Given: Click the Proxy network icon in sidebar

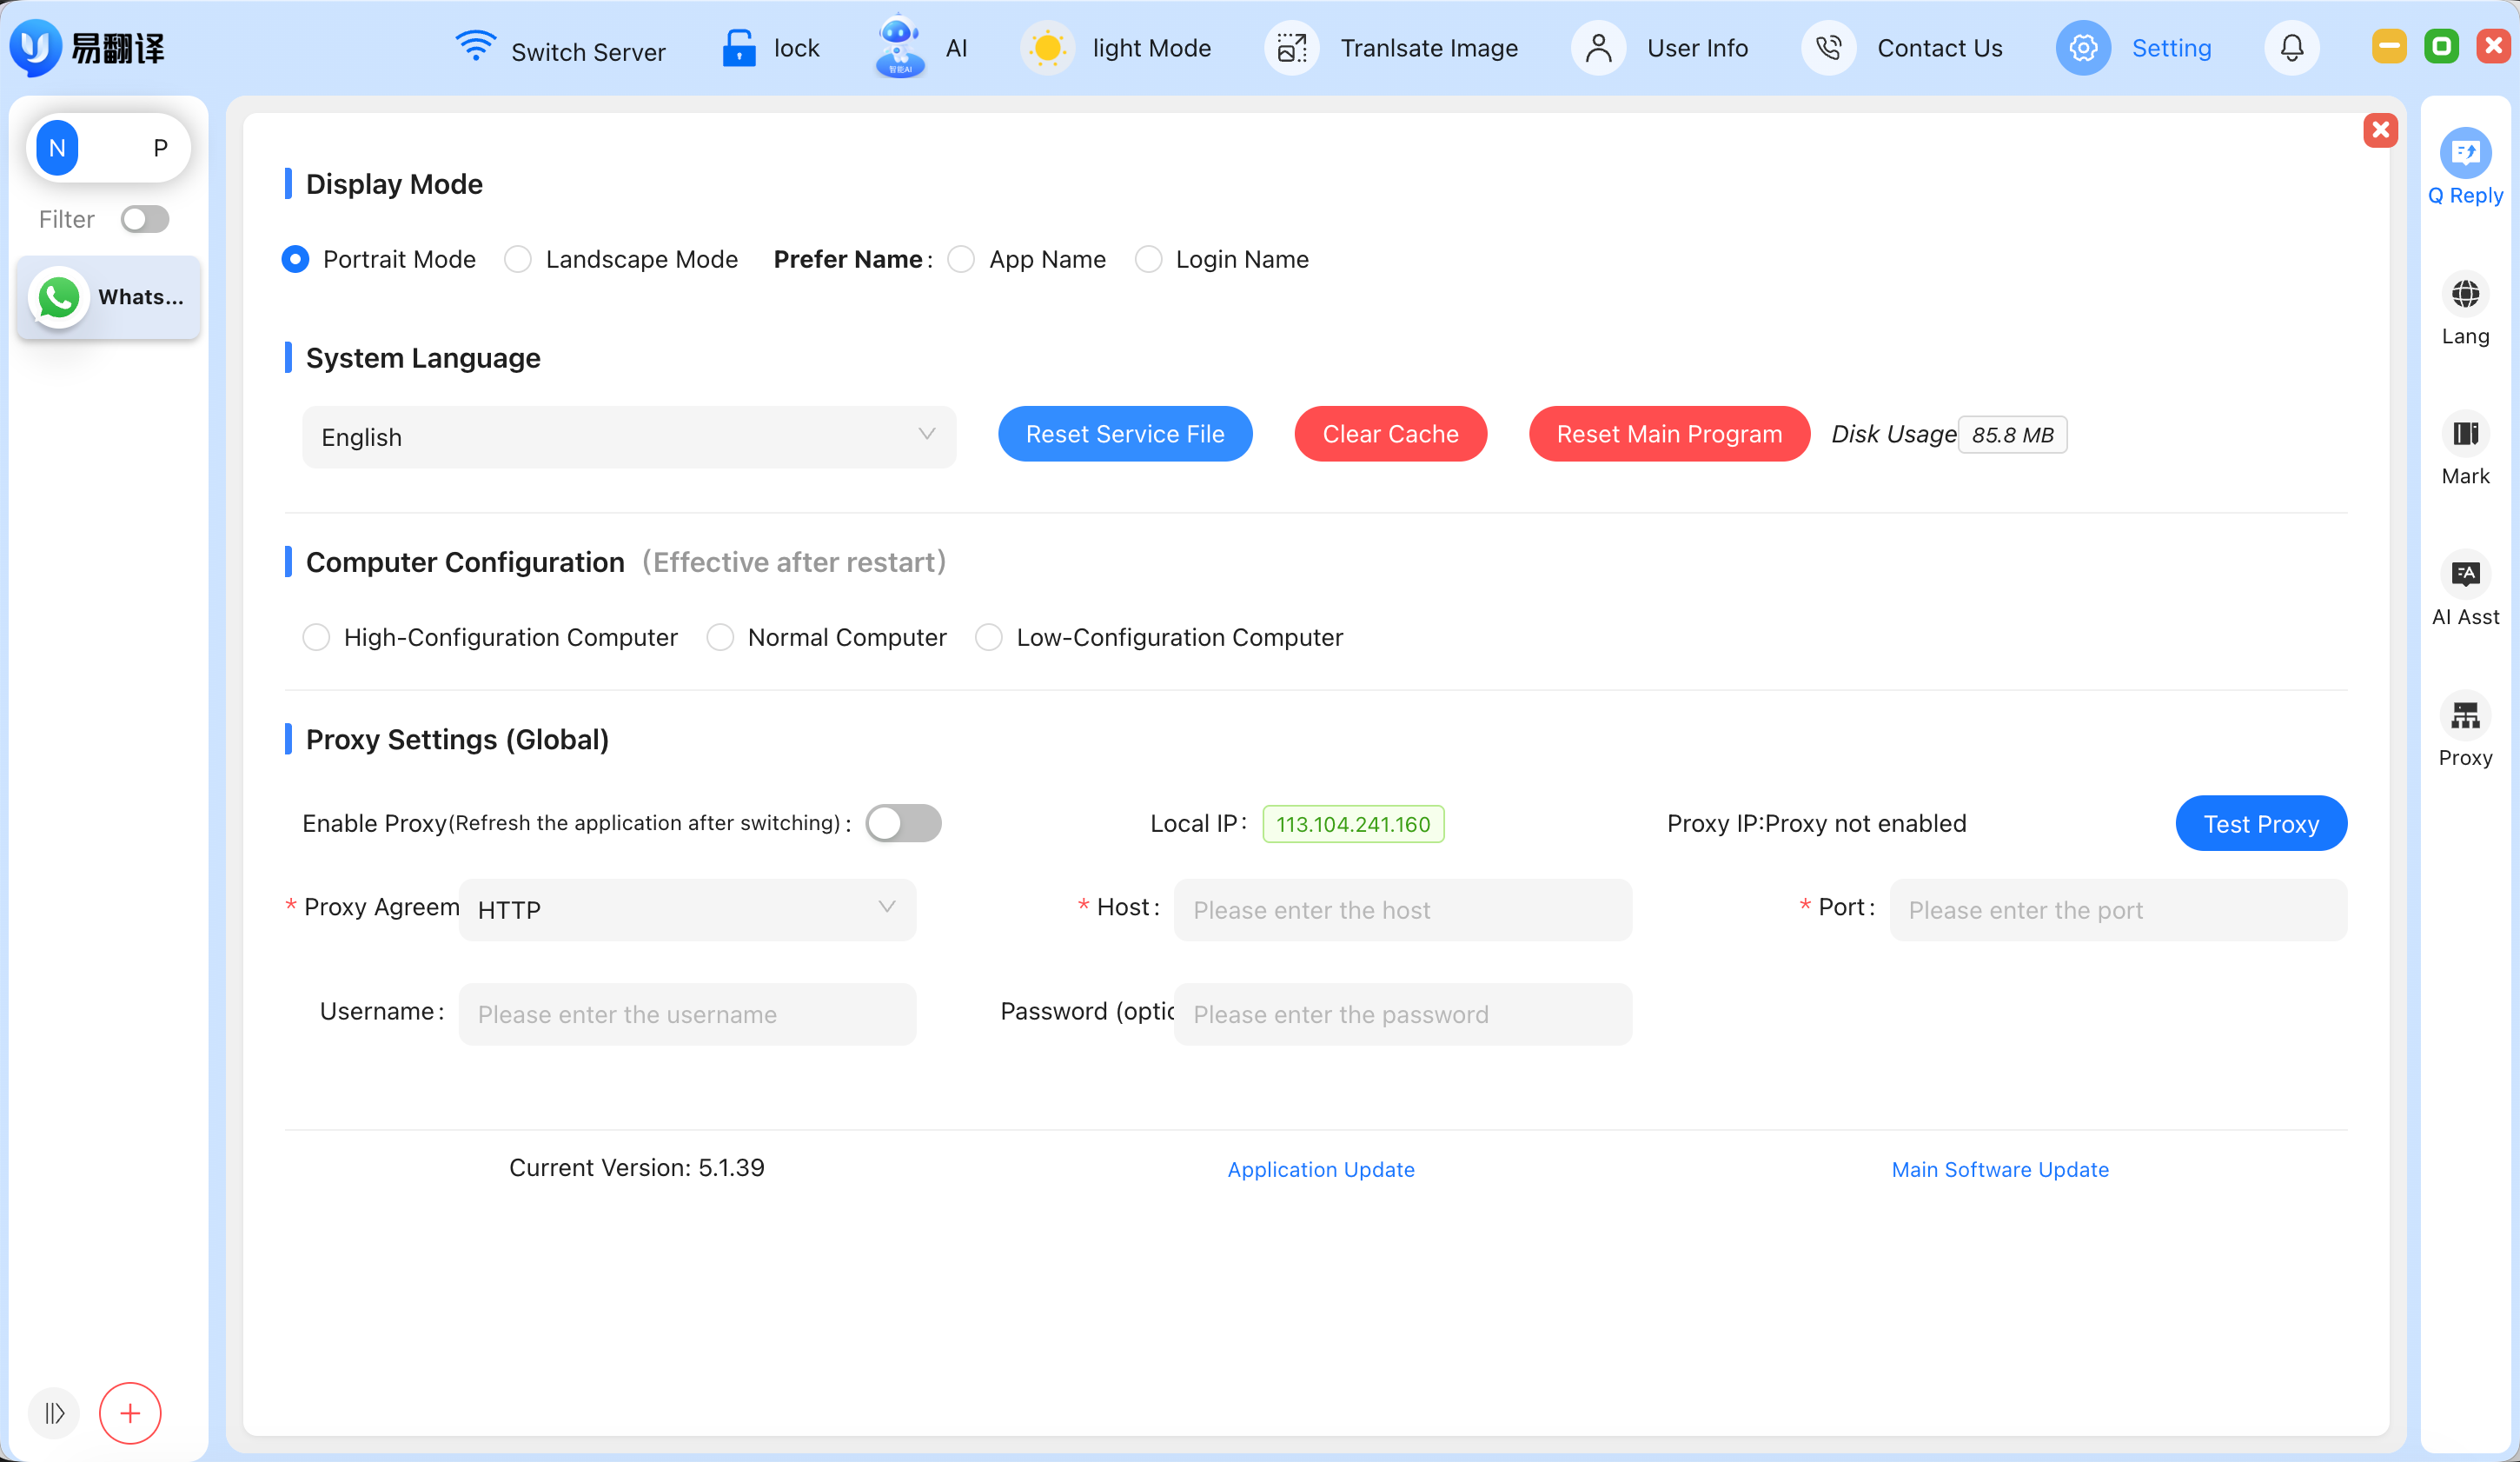Looking at the screenshot, I should pyautogui.click(x=2465, y=715).
